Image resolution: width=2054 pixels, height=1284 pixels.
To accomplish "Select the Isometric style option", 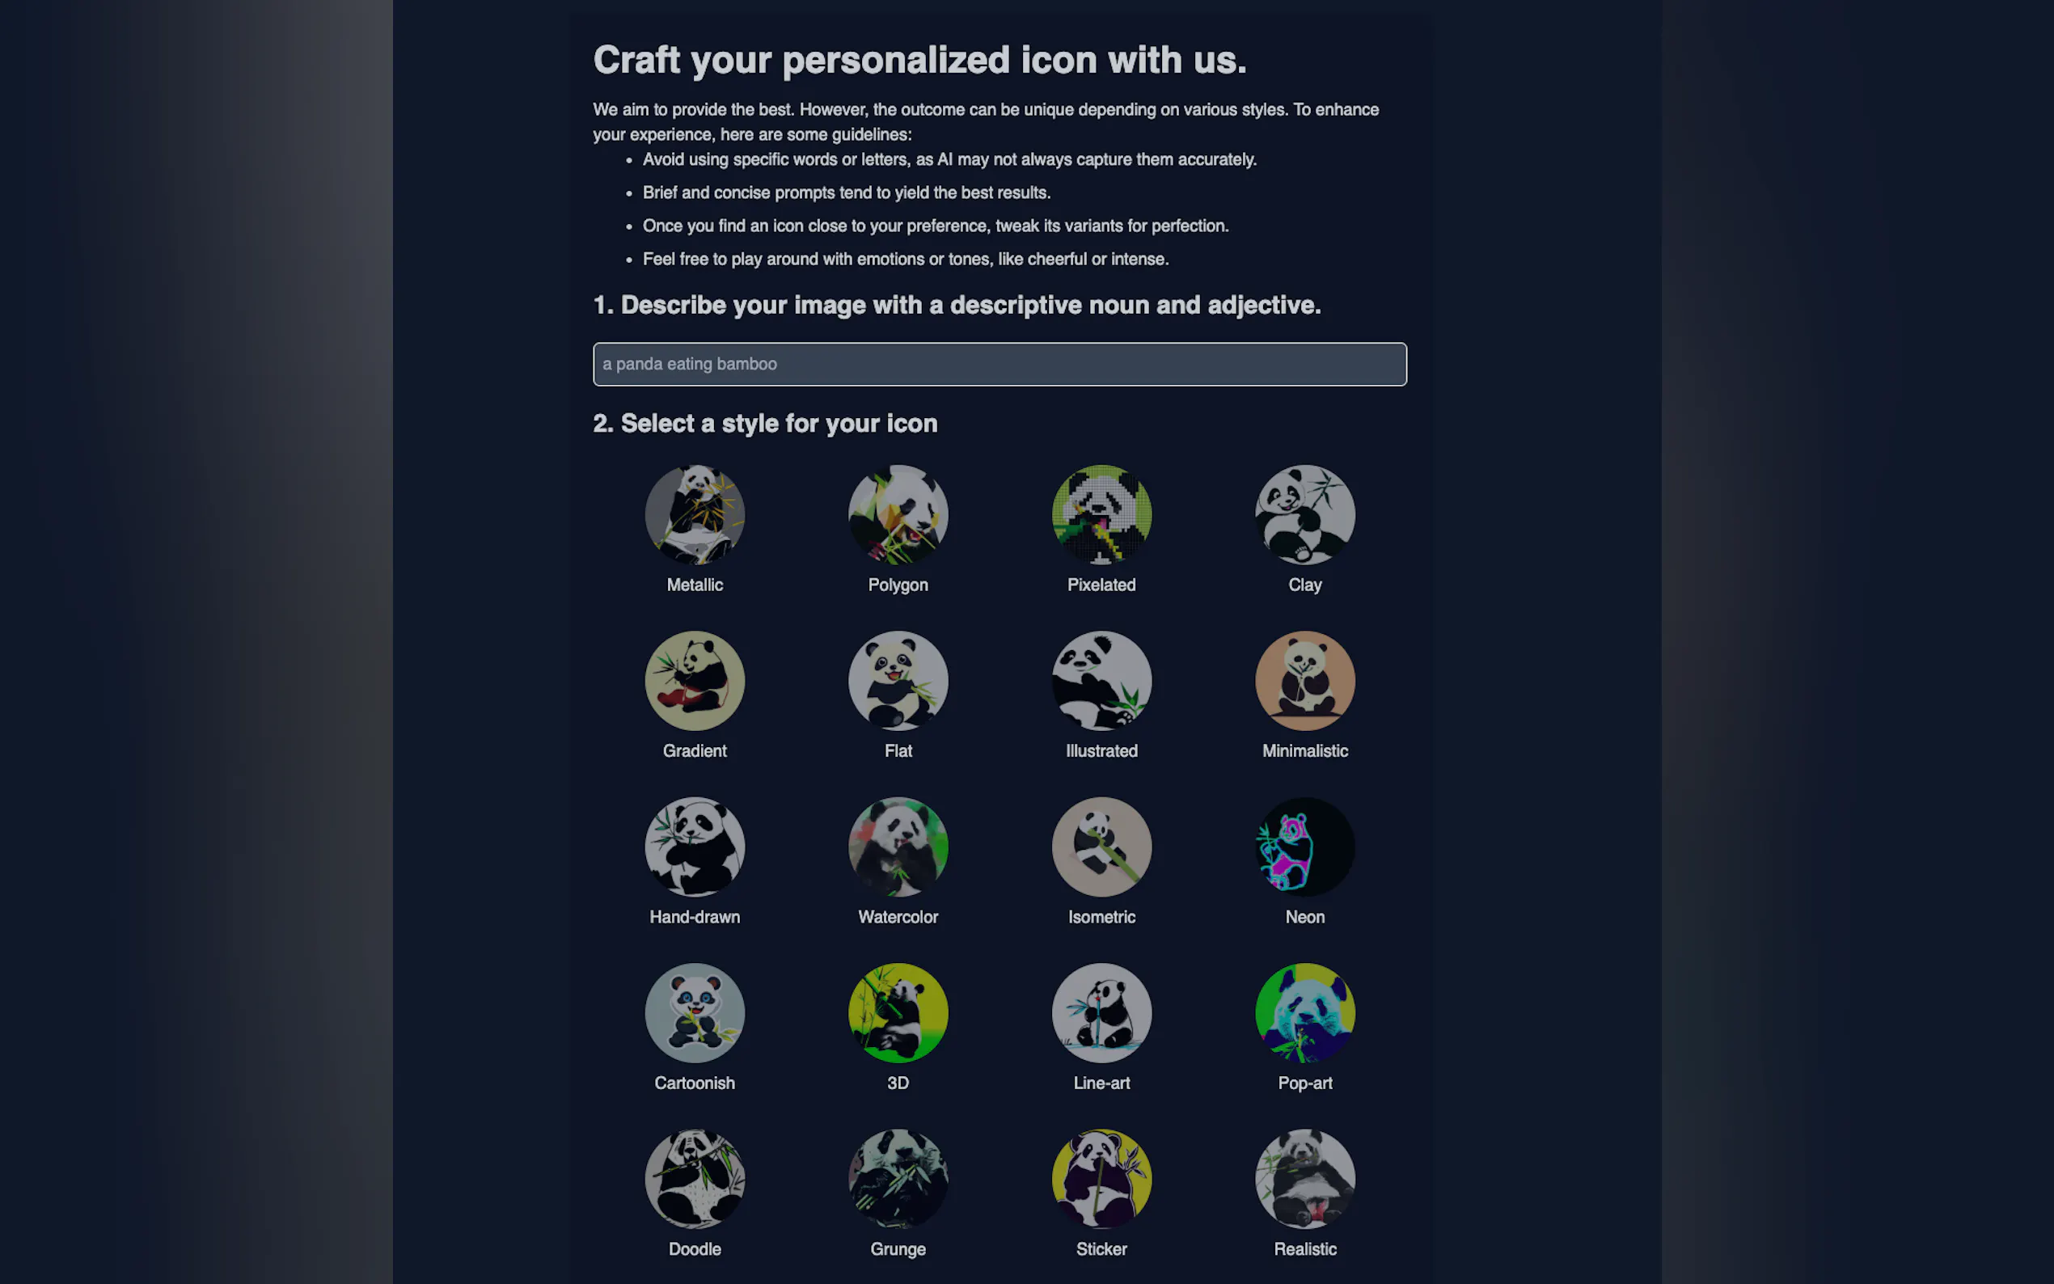I will 1101,847.
